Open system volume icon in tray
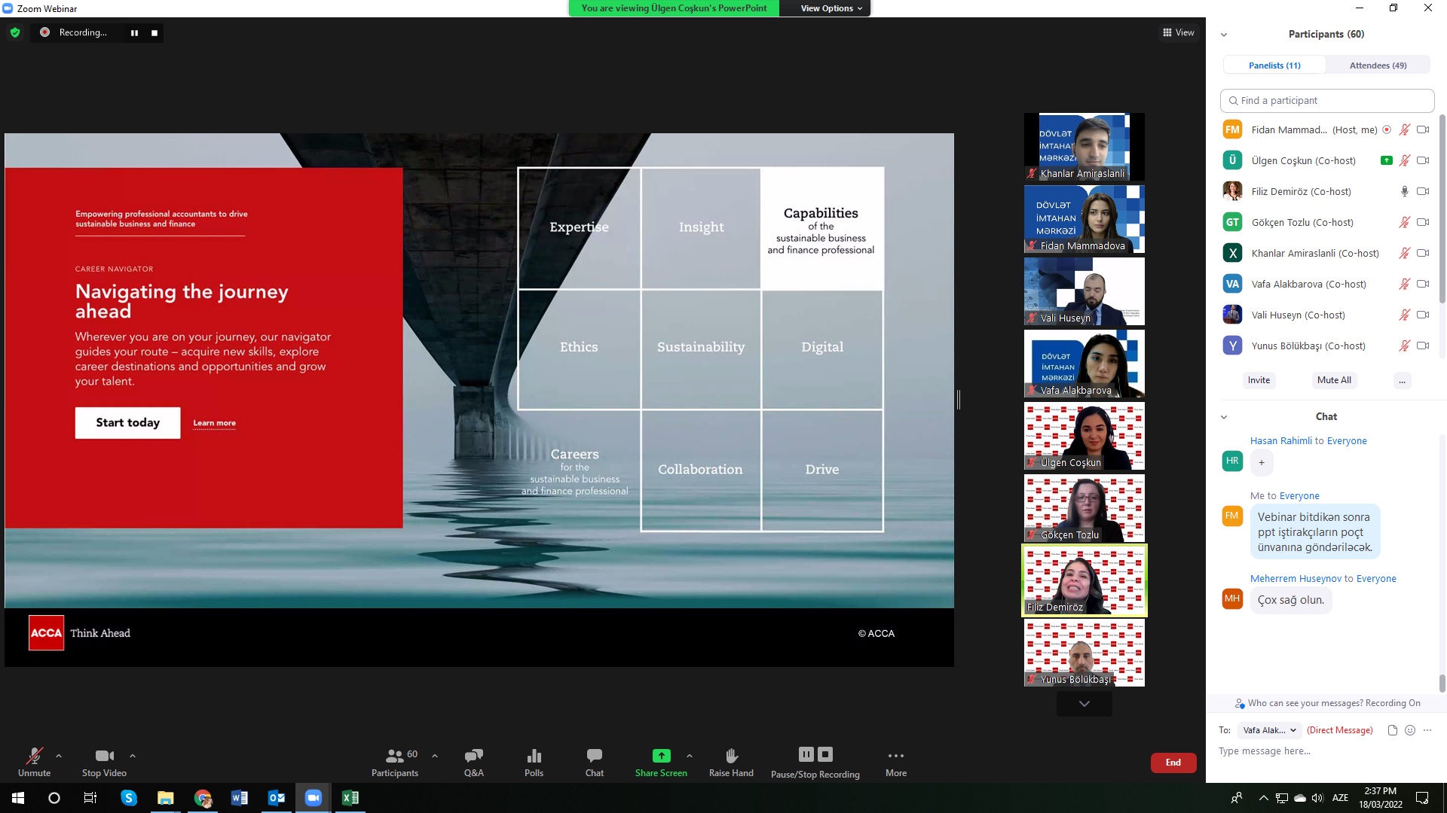This screenshot has width=1447, height=813. point(1317,798)
